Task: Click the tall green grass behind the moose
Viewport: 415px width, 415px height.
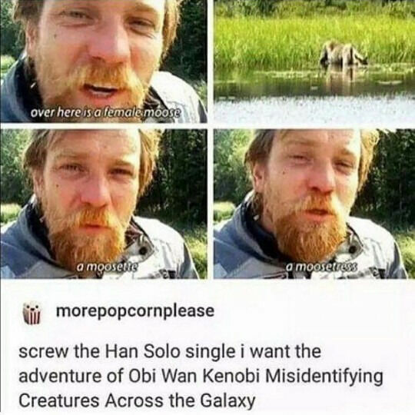Action: (x=314, y=35)
